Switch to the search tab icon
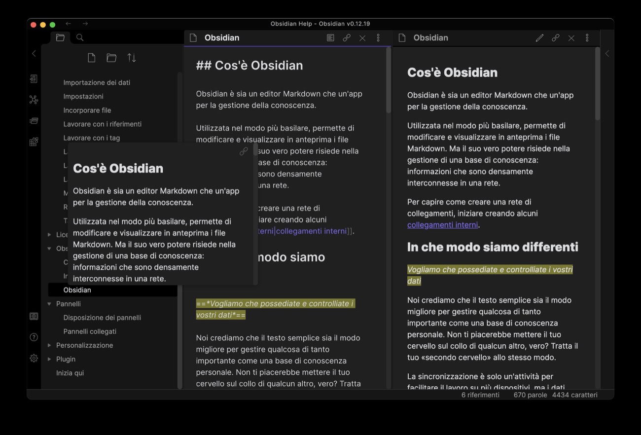Screen dimensions: 641x435 [80, 37]
